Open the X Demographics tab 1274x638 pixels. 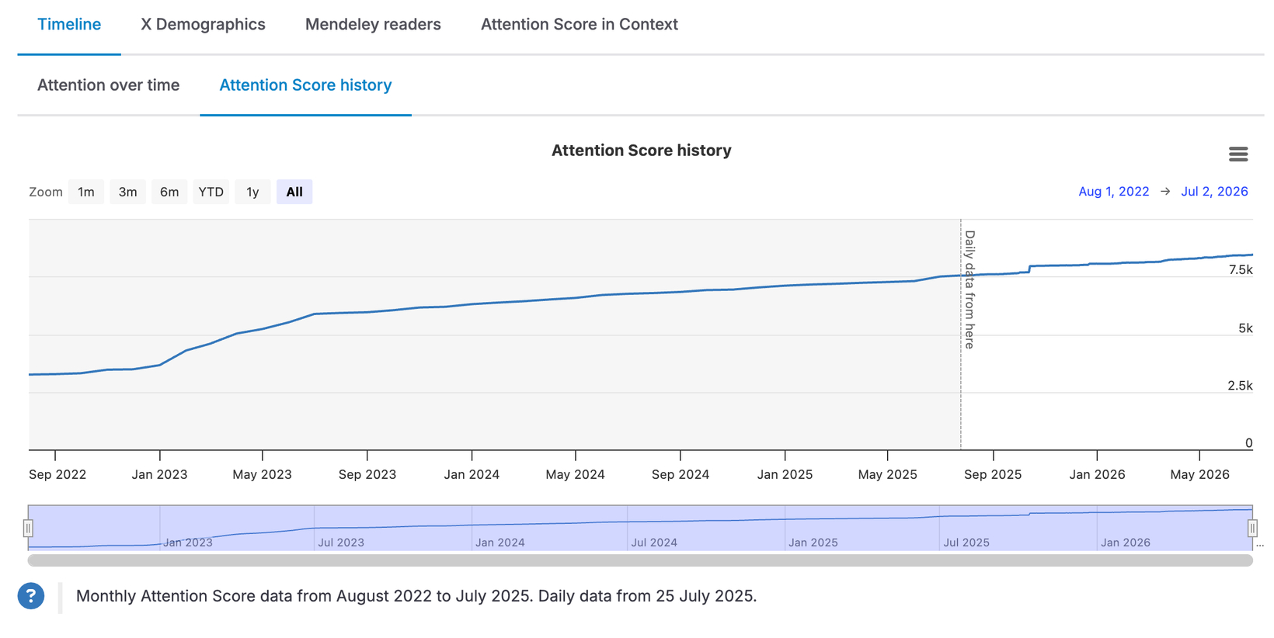pos(203,25)
